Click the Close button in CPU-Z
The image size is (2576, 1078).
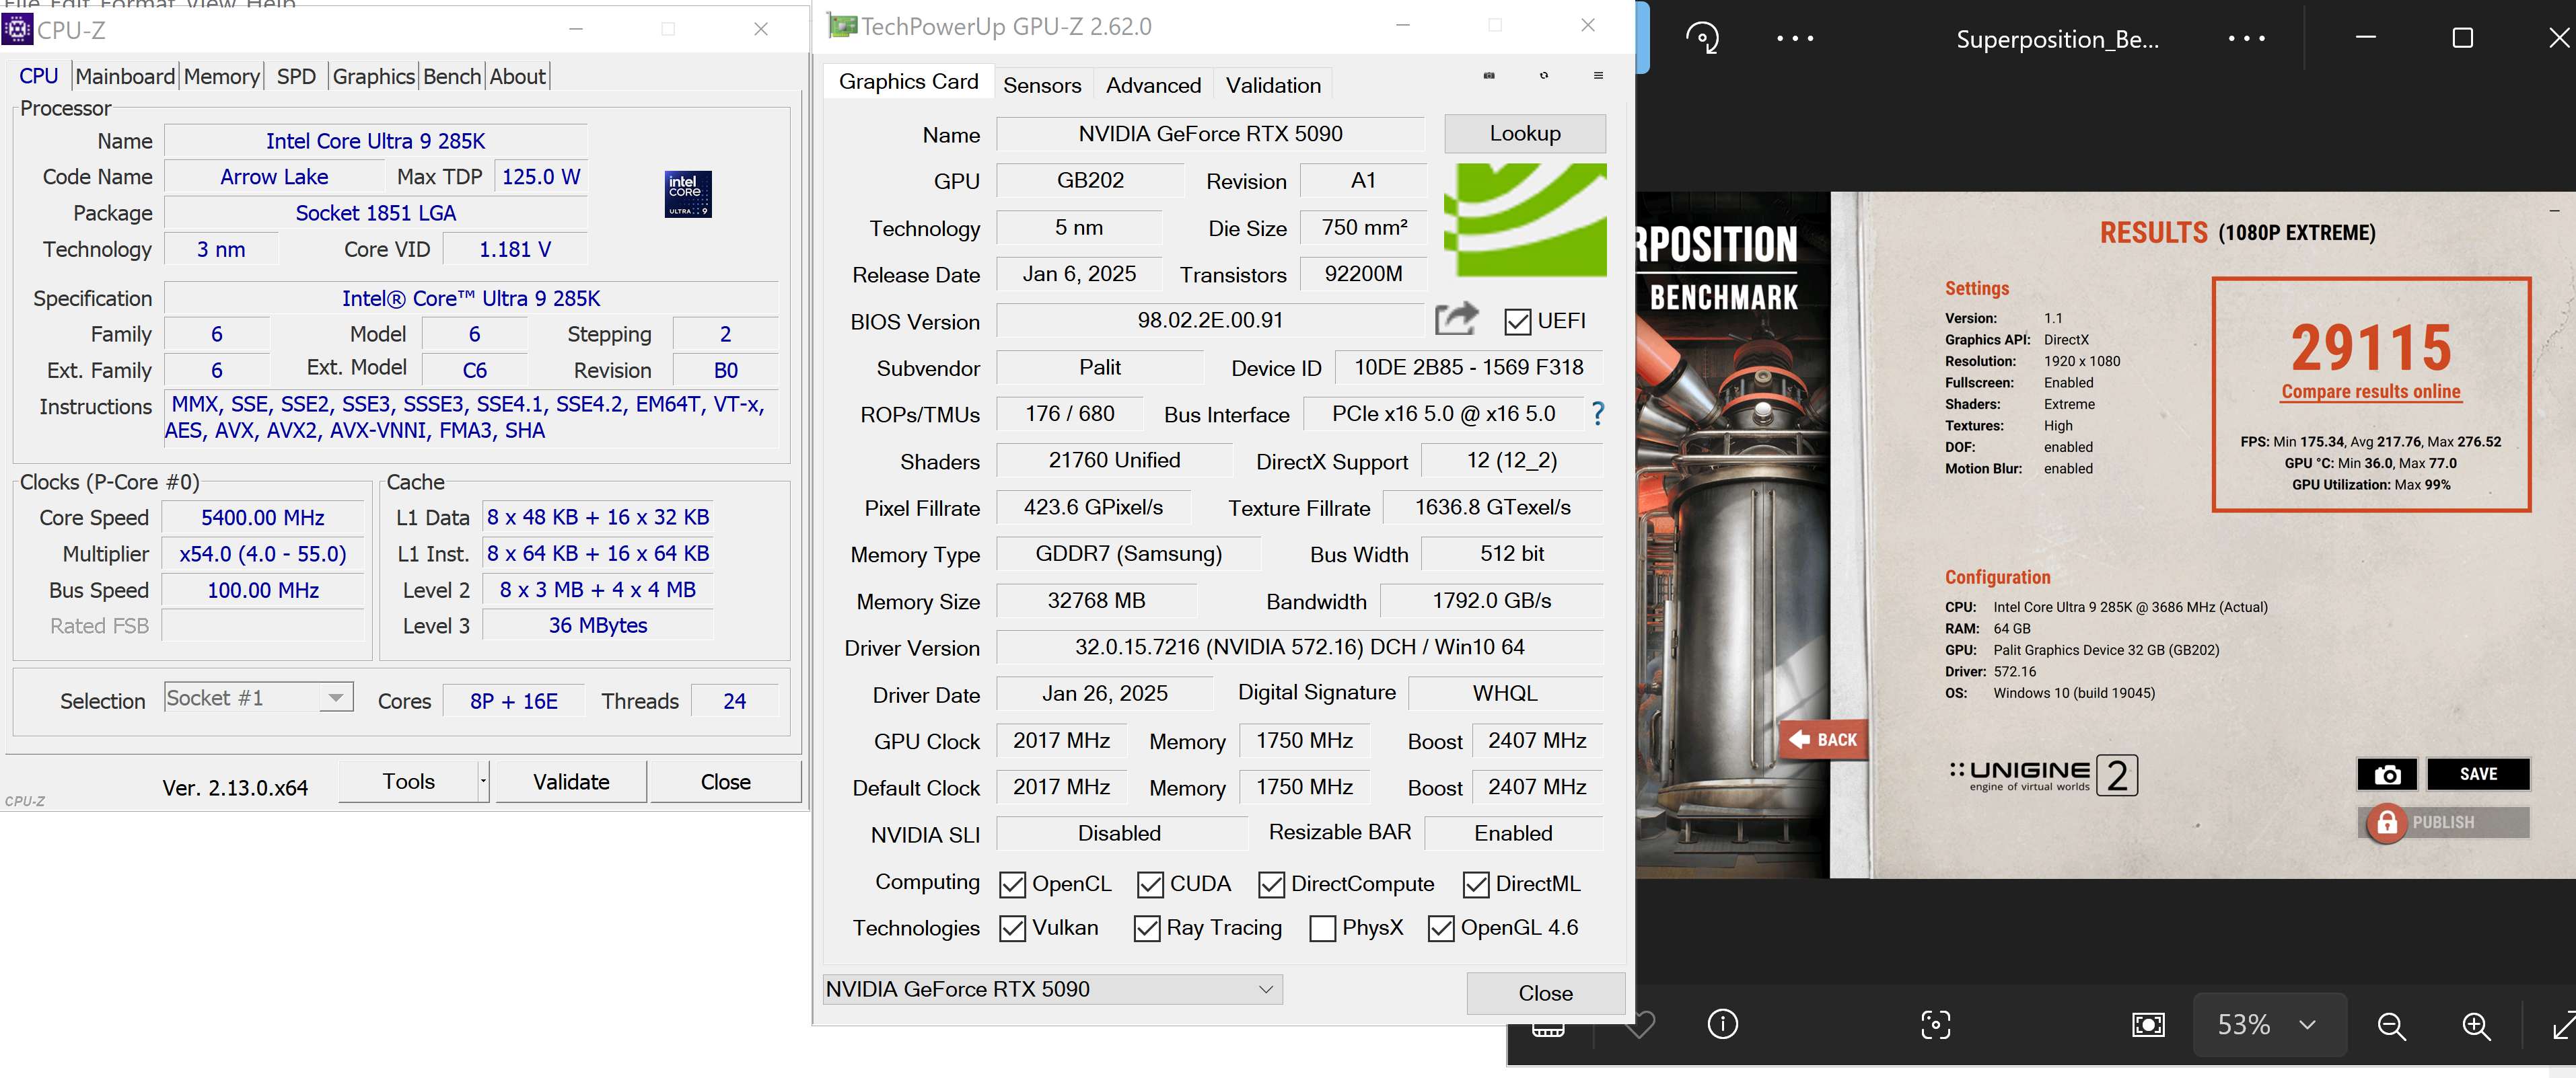click(x=725, y=781)
